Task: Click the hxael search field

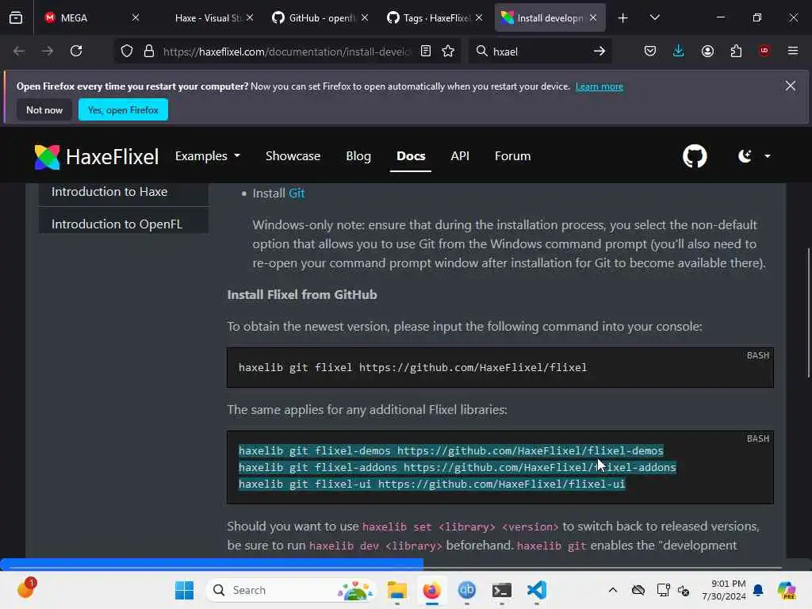Action: click(x=538, y=52)
